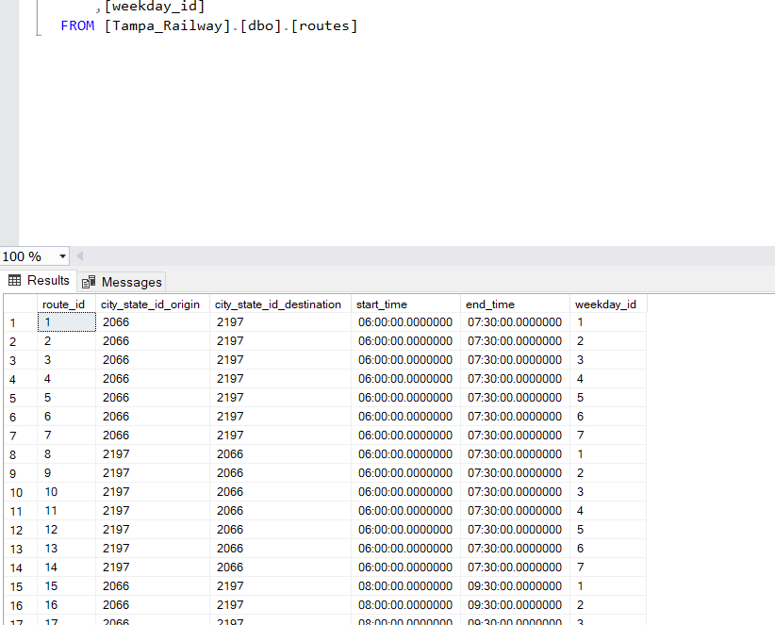The height and width of the screenshot is (625, 775).
Task: Click end_time 09:30:00.0000000 in row 16
Action: click(515, 605)
